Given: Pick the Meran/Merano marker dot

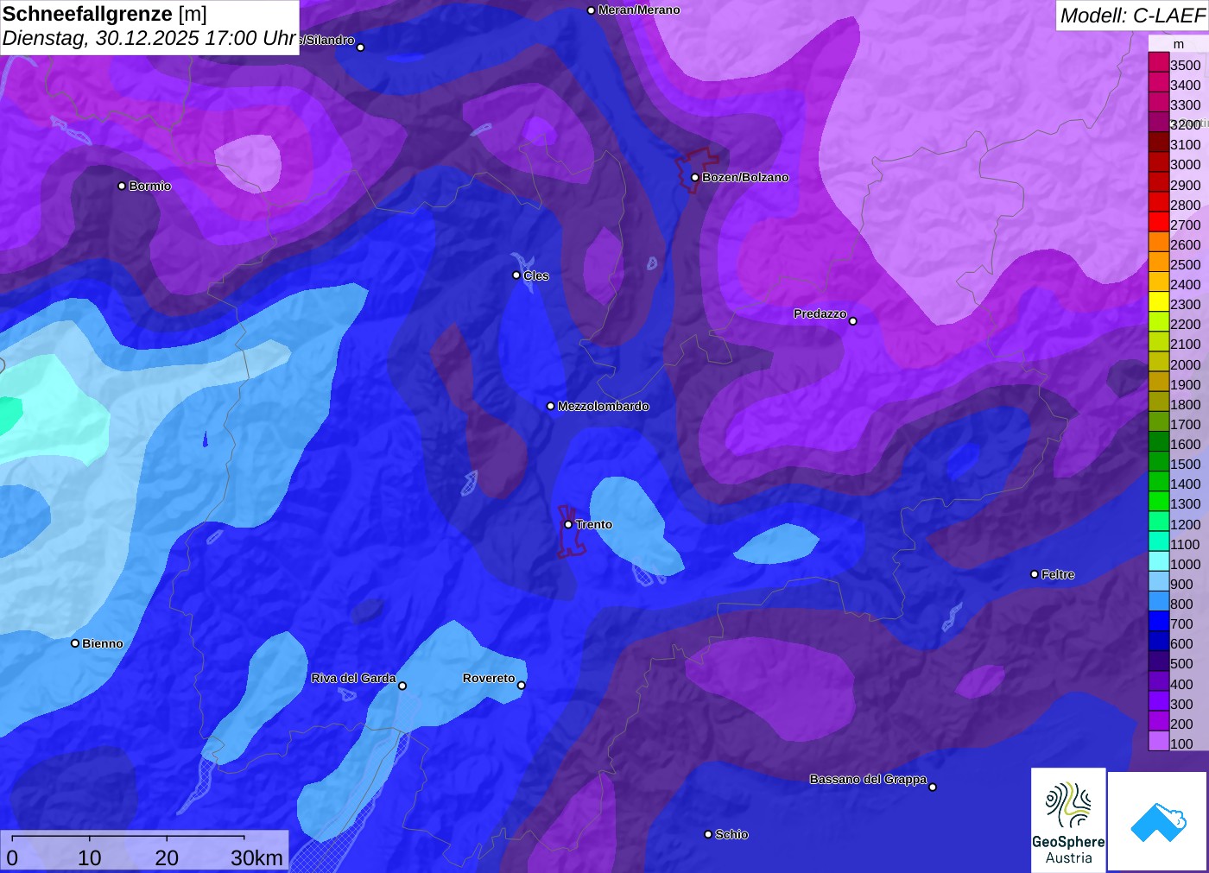Looking at the screenshot, I should point(591,10).
